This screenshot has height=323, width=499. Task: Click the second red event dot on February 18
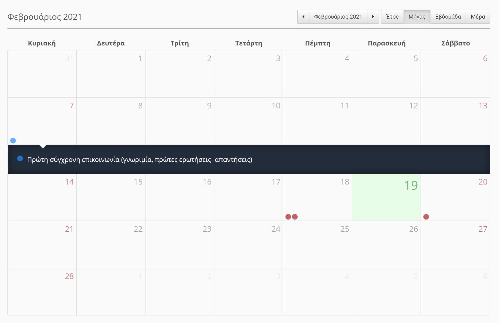click(x=295, y=217)
